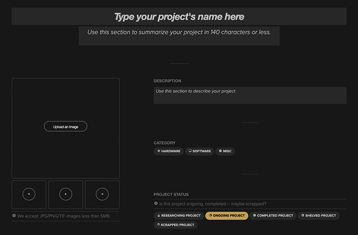Select the Software category
The image size is (358, 235).
tap(199, 151)
